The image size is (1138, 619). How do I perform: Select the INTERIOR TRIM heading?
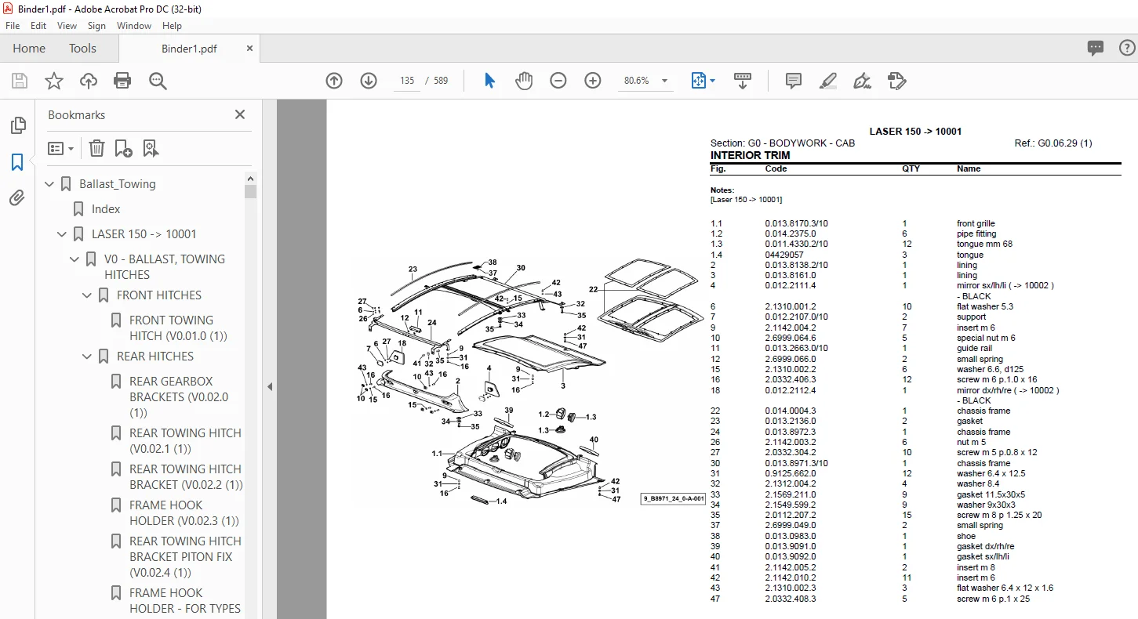coord(750,155)
